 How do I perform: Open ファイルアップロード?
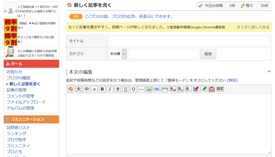pyautogui.click(x=26, y=102)
